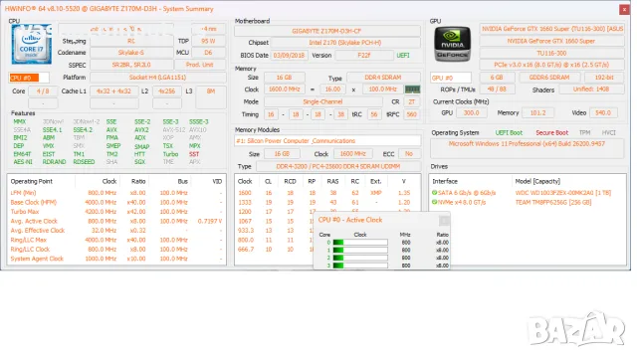The height and width of the screenshot is (358, 637).
Task: Click the BIOS Date value 03/09/2018
Action: (x=289, y=56)
